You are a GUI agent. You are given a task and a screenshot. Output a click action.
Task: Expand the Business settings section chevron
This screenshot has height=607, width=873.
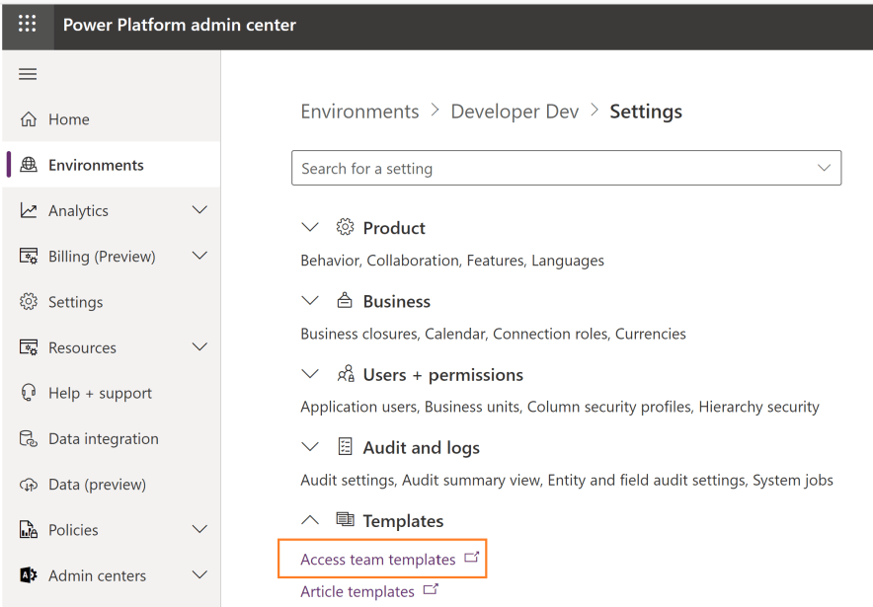click(x=309, y=300)
